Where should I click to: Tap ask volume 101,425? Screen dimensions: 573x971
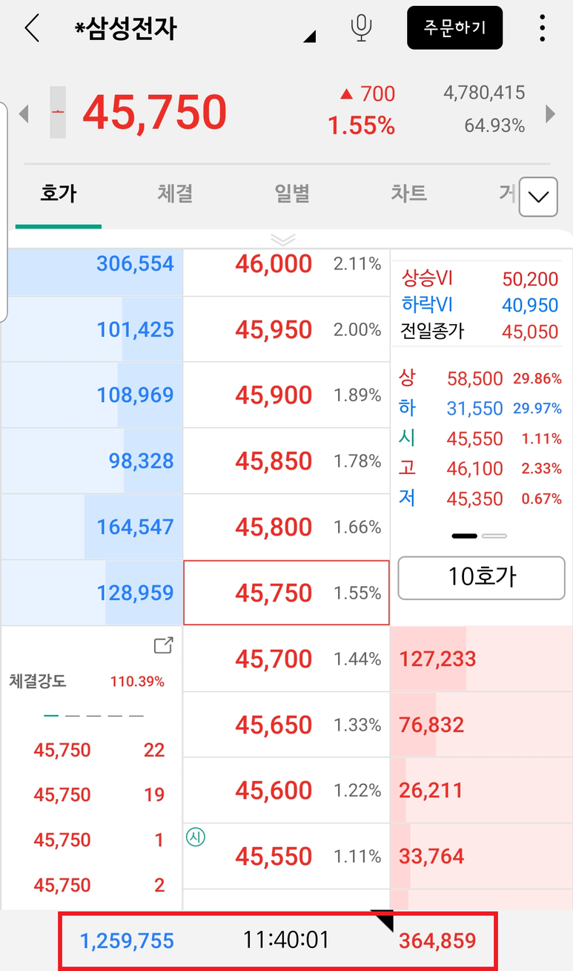click(x=135, y=329)
